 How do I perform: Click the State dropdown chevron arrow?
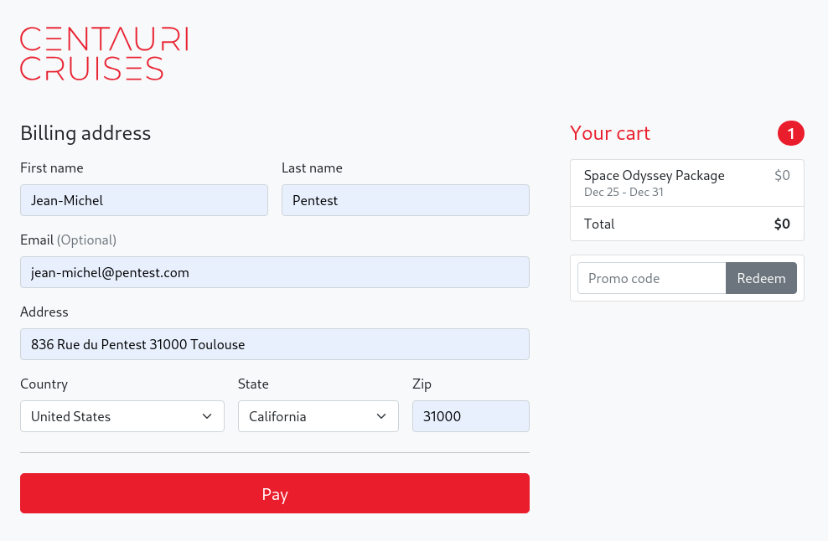tap(381, 416)
